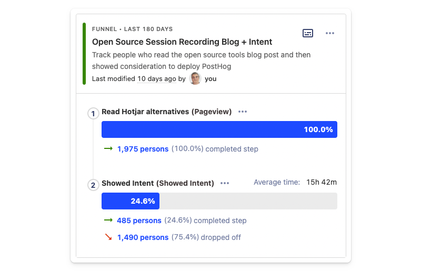The image size is (421, 271).
Task: Click the user avatar next to 'you'
Action: [195, 79]
